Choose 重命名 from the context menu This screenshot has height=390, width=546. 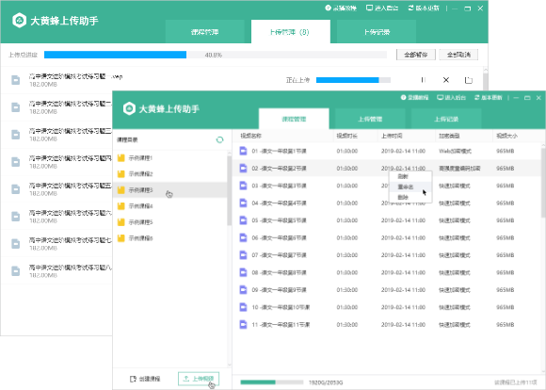click(x=410, y=187)
